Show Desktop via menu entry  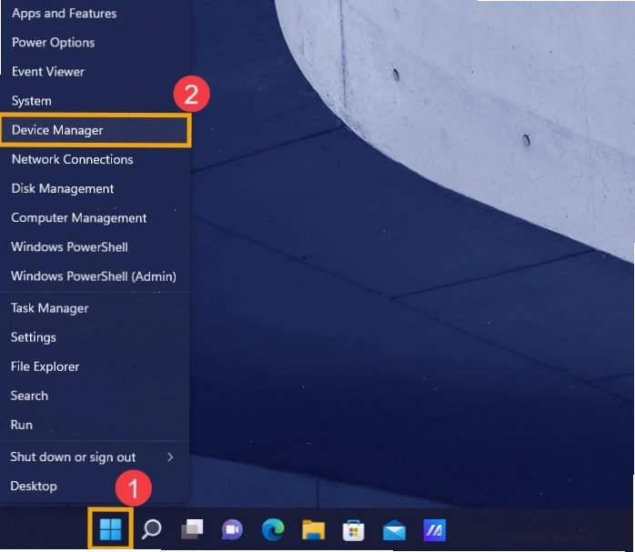pos(95,486)
